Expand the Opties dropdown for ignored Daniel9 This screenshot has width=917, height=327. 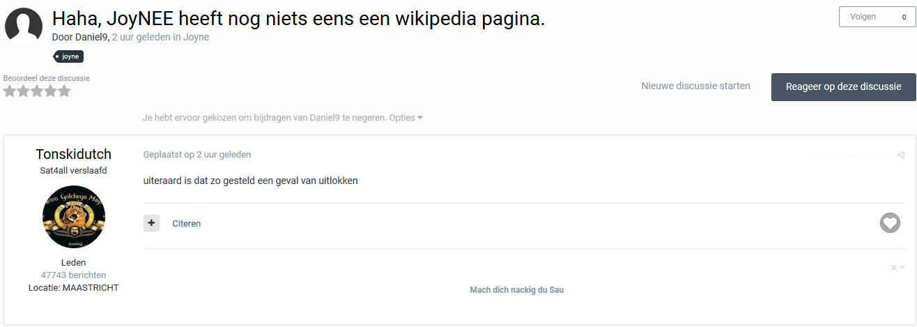(406, 118)
